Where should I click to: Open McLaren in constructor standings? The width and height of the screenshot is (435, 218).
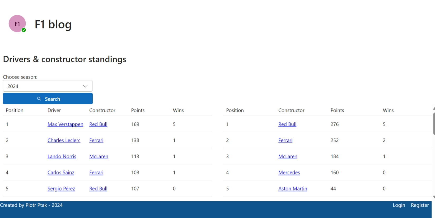[288, 156]
